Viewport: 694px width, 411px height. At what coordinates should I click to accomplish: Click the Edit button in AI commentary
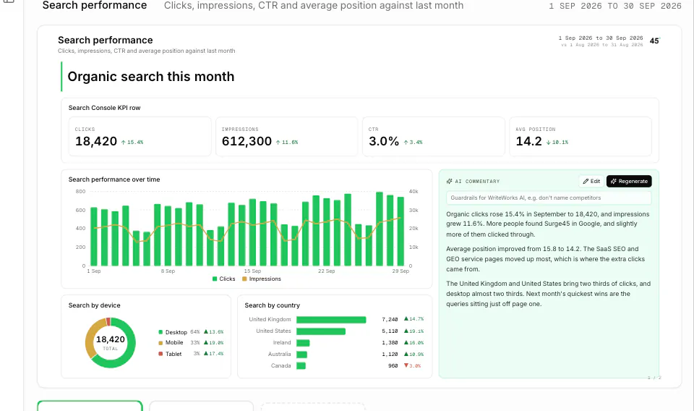pos(591,181)
